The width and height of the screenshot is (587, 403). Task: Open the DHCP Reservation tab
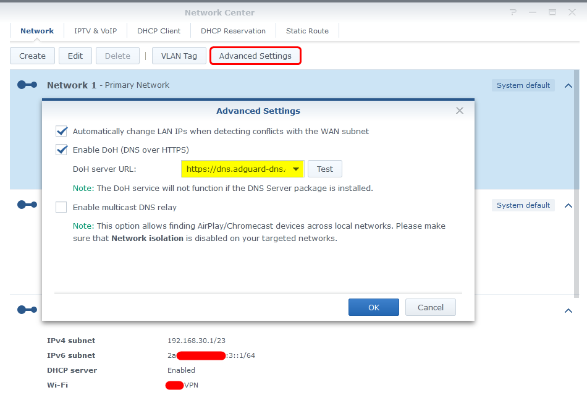tap(233, 31)
